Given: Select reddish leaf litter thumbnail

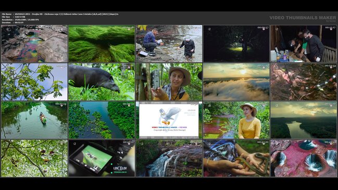Looking at the screenshot, I should [x=304, y=82].
